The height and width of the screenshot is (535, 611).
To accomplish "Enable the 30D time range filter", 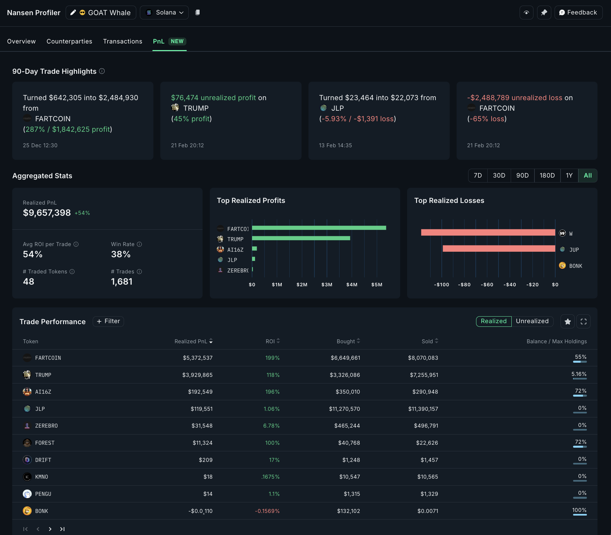I will click(499, 176).
